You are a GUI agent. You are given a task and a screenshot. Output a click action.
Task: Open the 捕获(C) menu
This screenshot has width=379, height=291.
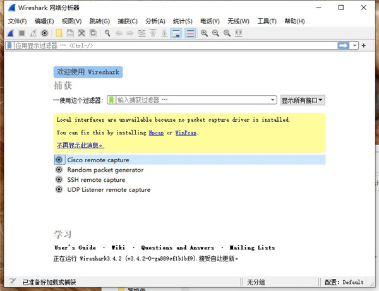(x=128, y=21)
